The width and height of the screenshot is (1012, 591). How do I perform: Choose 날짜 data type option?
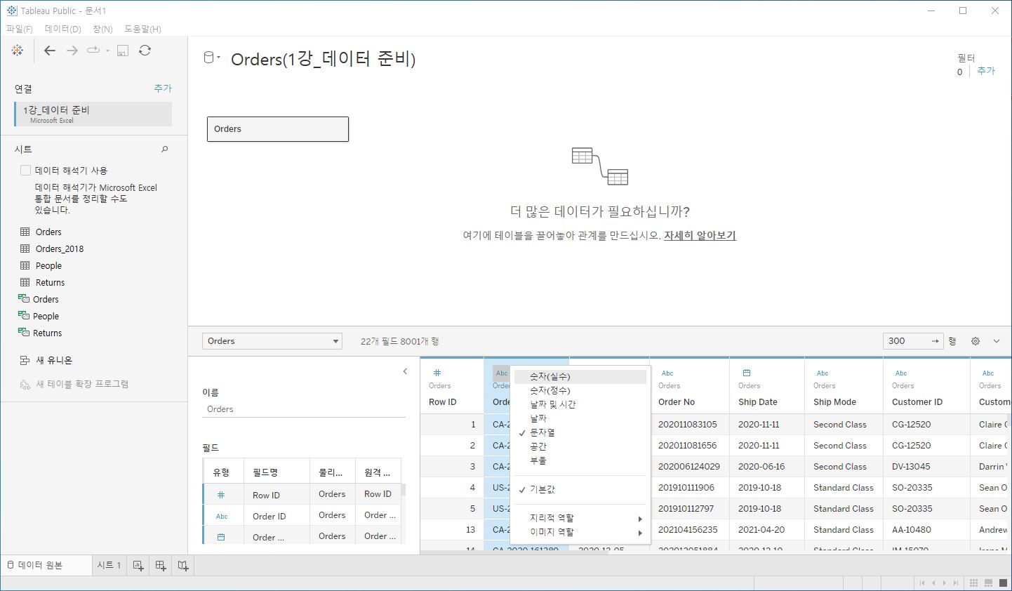[580, 418]
